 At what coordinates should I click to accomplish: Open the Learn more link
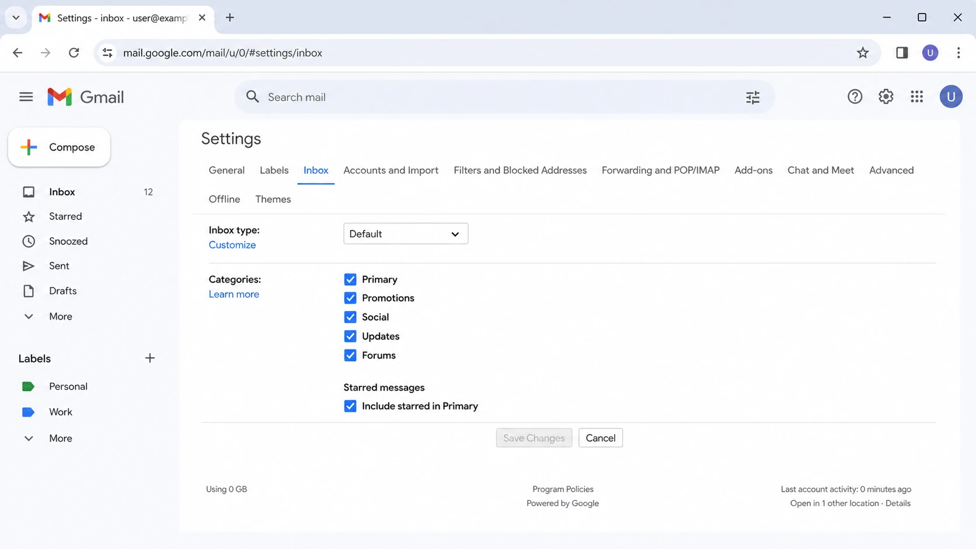point(233,295)
